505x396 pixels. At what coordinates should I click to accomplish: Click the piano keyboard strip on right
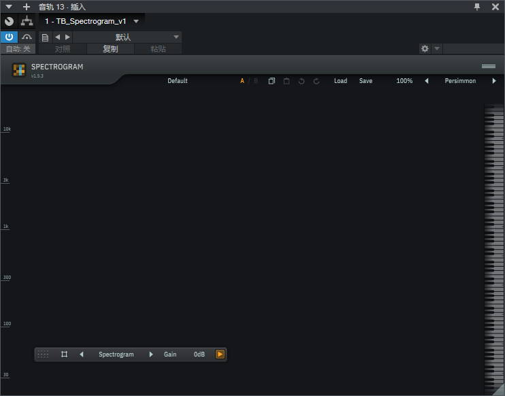point(494,248)
